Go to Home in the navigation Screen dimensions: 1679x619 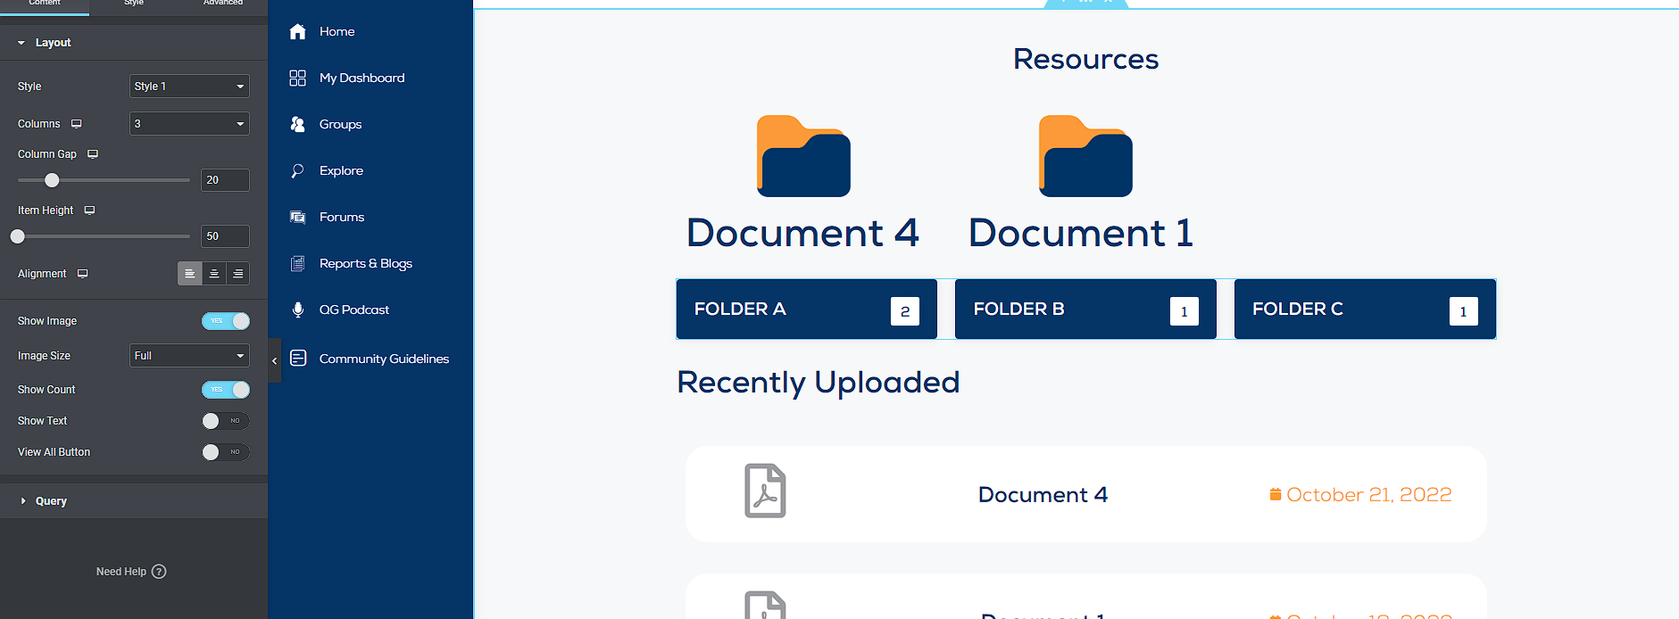[337, 31]
